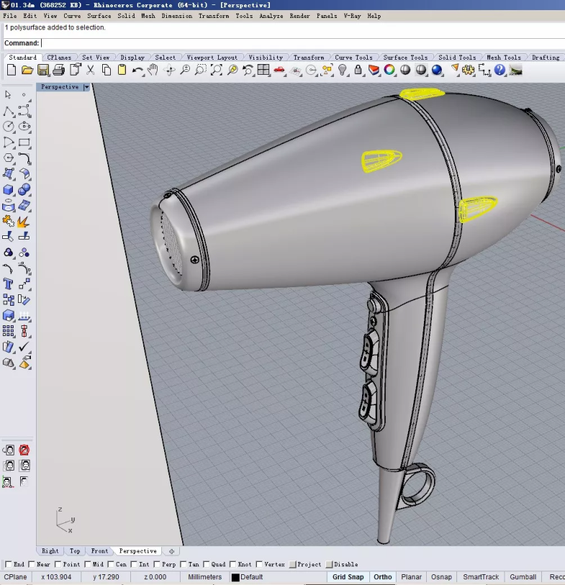Open the Perspective viewport title dropdown
565x585 pixels.
pos(87,87)
